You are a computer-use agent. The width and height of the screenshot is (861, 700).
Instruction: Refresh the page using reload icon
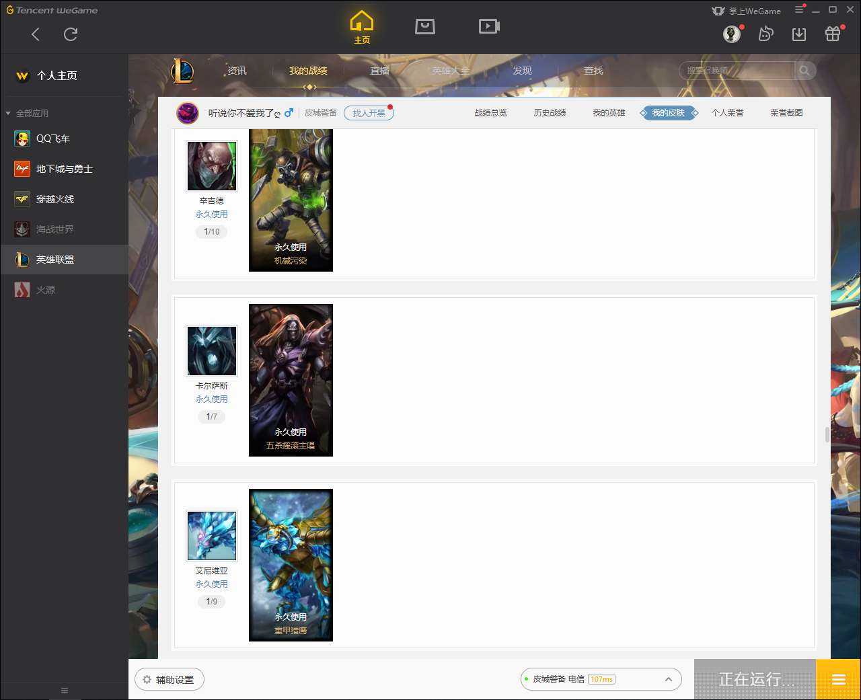71,34
